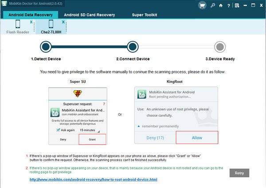
Task: Open the how-to-root-android-device link
Action: click(94, 179)
